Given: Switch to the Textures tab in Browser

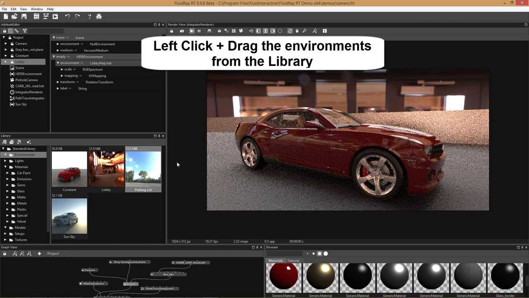Looking at the screenshot, I should [x=293, y=261].
